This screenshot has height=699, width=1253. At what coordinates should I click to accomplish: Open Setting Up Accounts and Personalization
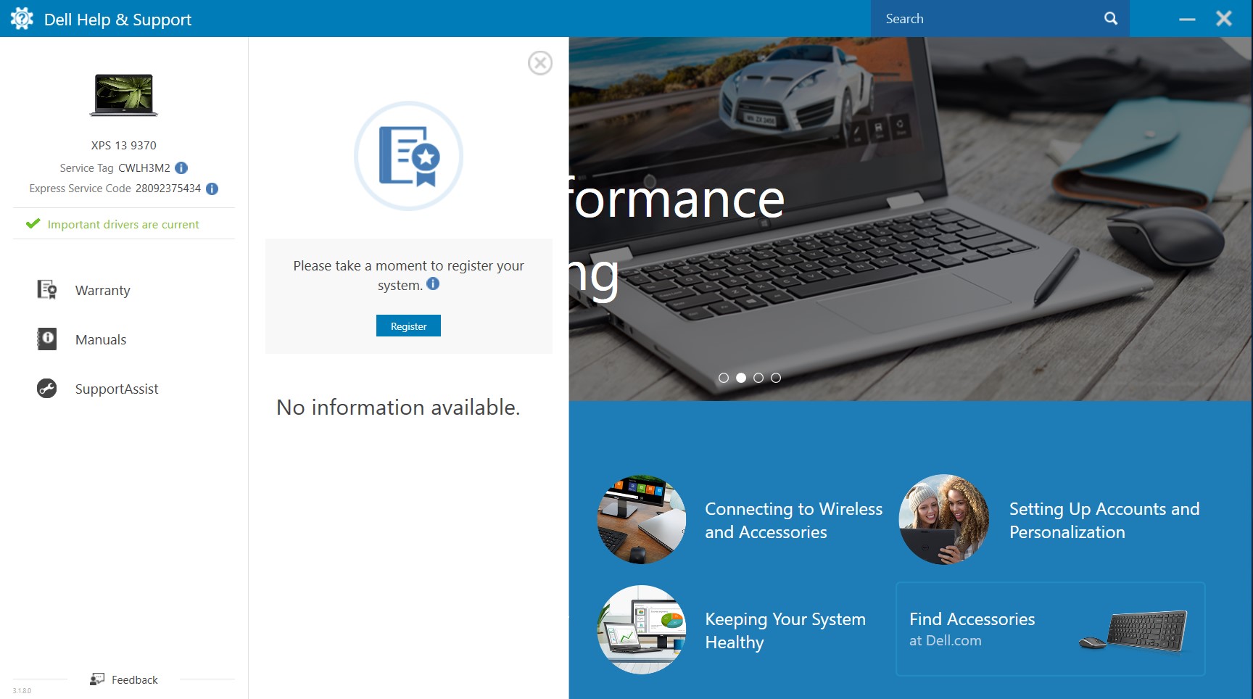(1104, 521)
